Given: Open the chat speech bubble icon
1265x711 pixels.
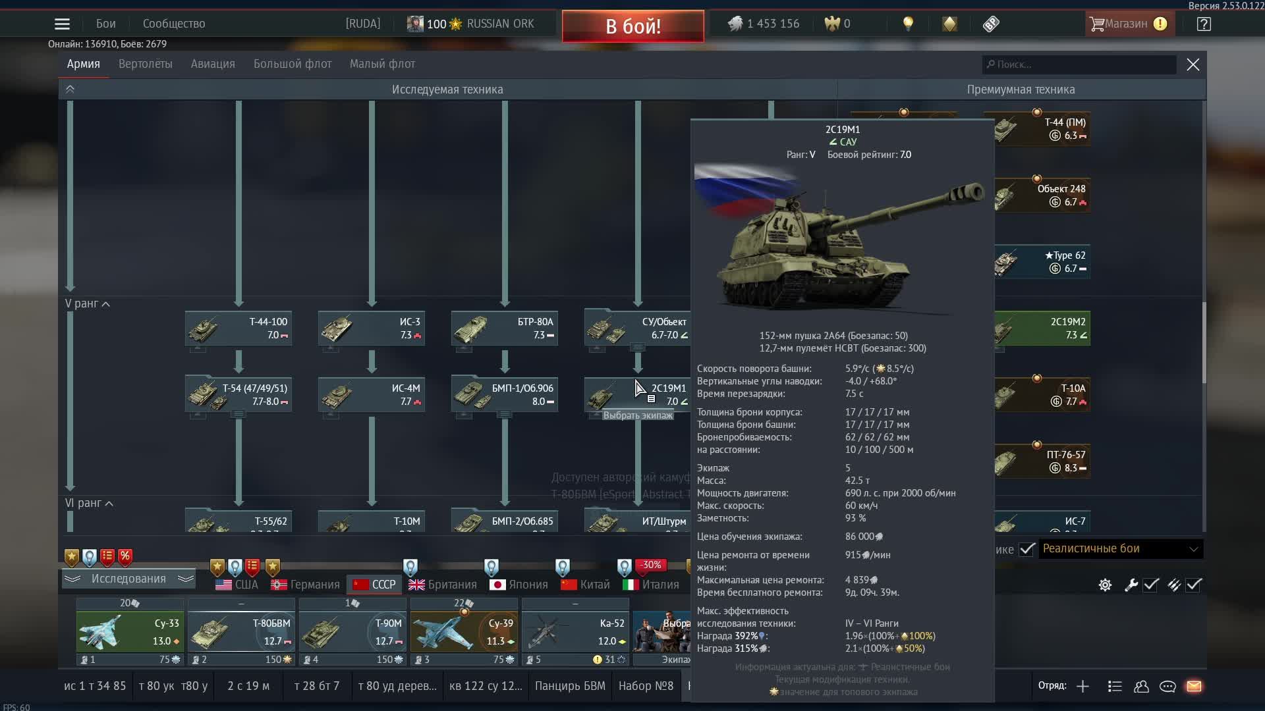Looking at the screenshot, I should [x=1167, y=687].
